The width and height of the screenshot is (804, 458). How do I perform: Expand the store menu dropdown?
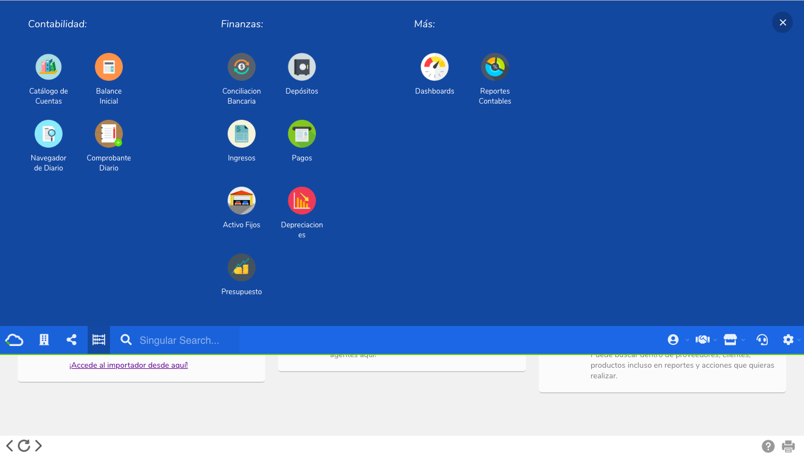point(734,340)
